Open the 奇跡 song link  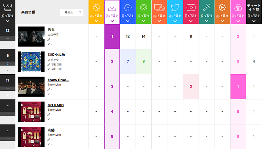point(51,130)
